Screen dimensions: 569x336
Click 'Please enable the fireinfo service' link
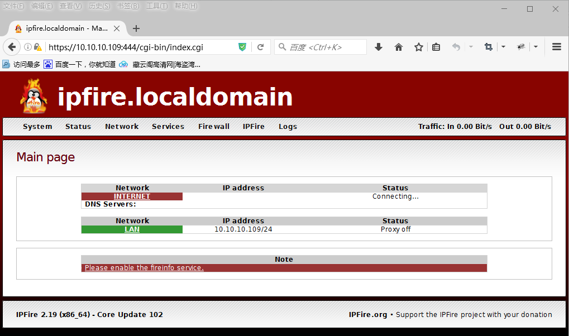(144, 268)
